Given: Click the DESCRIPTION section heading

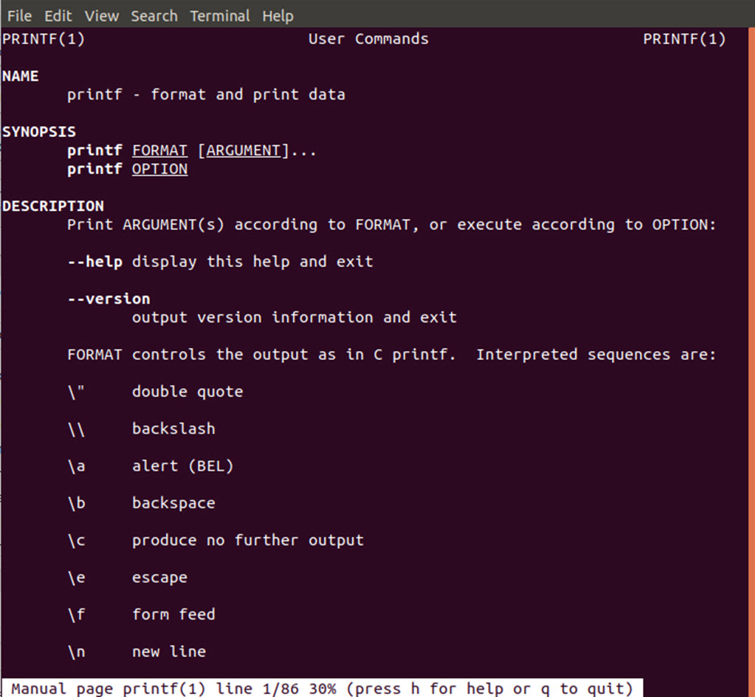Looking at the screenshot, I should click(53, 206).
